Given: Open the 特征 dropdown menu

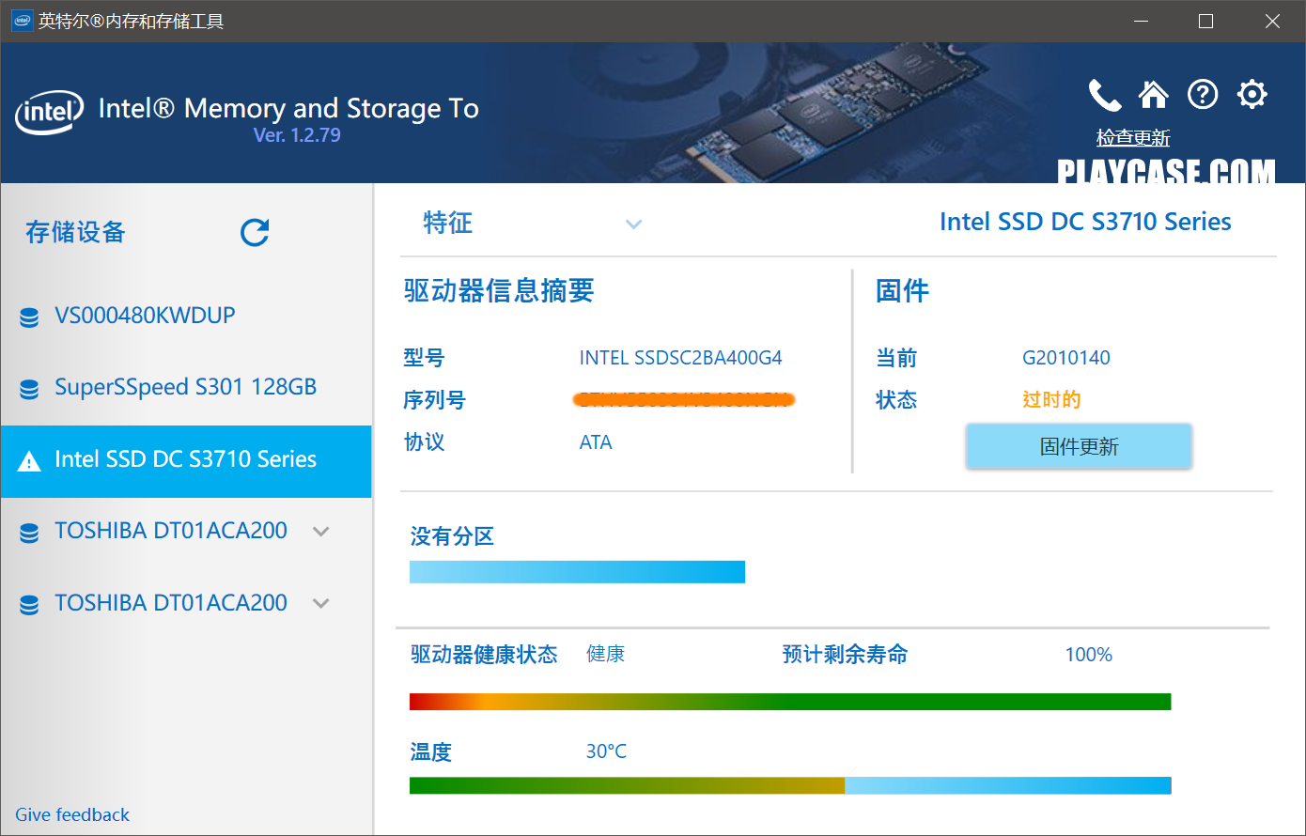Looking at the screenshot, I should tap(633, 224).
